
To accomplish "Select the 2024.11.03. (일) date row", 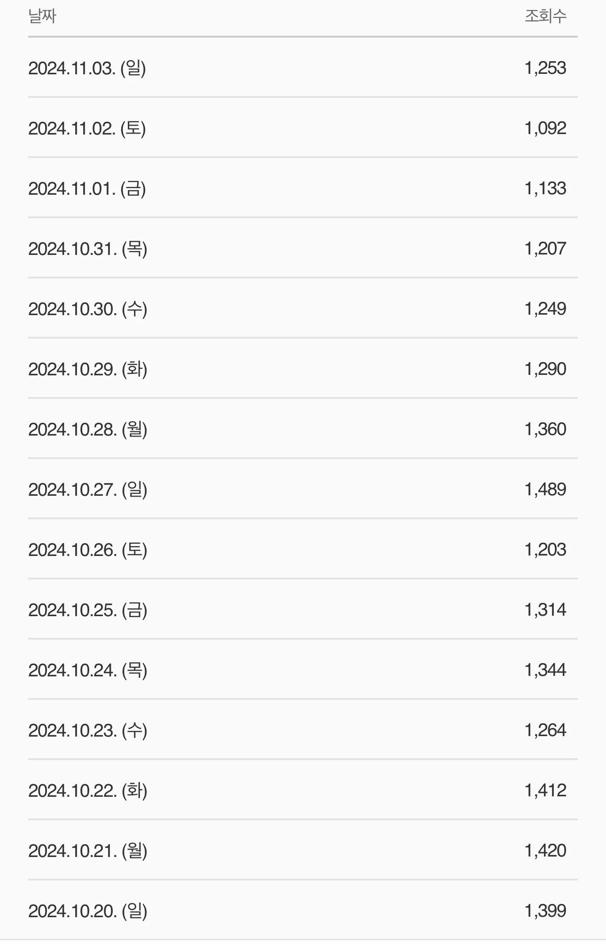I will pyautogui.click(x=303, y=68).
